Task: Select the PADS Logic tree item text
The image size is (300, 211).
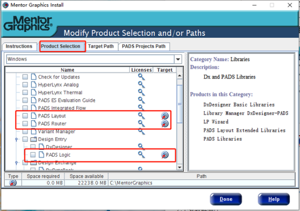Action: 58,155
